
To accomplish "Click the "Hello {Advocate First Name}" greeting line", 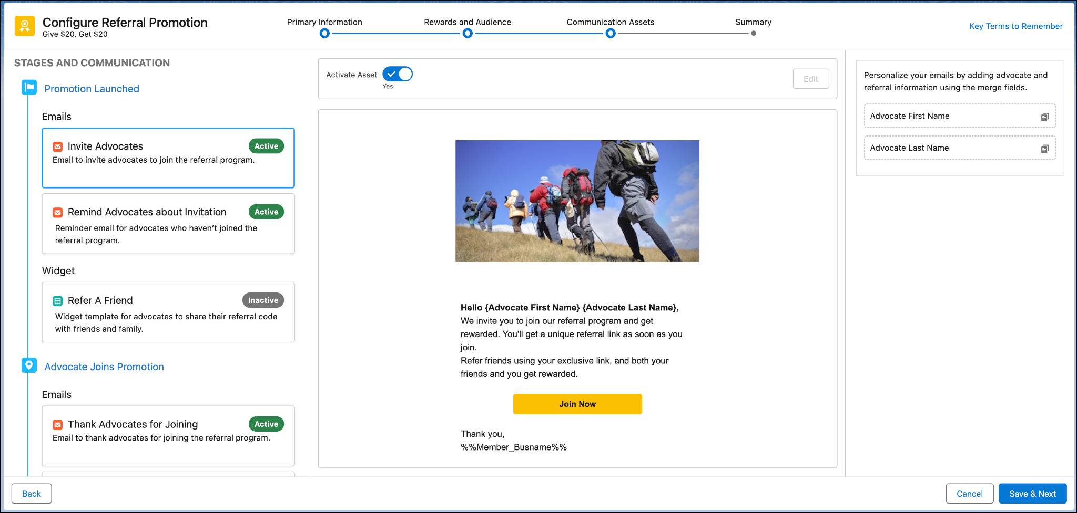I will pyautogui.click(x=570, y=308).
